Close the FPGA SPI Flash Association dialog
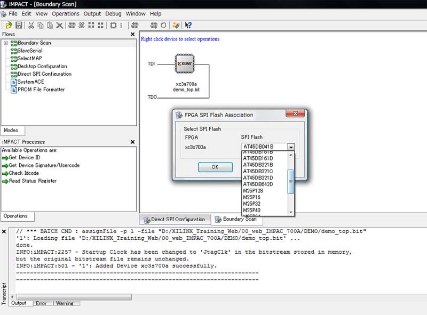Viewport: 427px width, 315px height. coord(295,114)
